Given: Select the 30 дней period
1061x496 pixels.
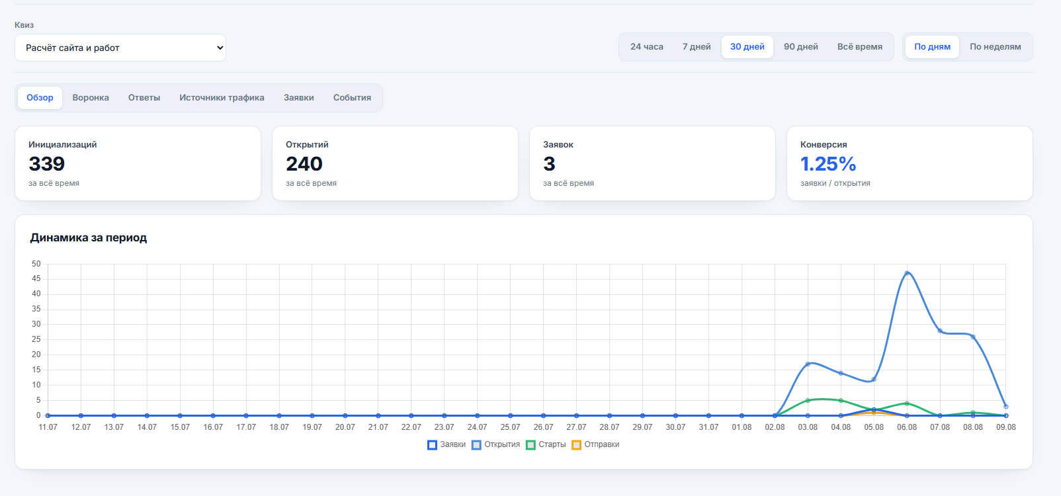Looking at the screenshot, I should point(747,47).
